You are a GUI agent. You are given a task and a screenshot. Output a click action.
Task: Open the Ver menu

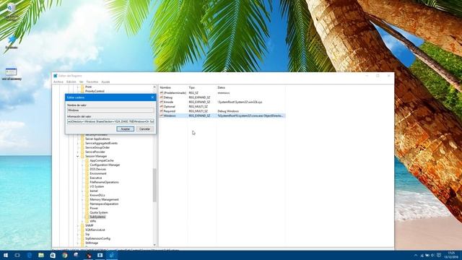pos(82,82)
